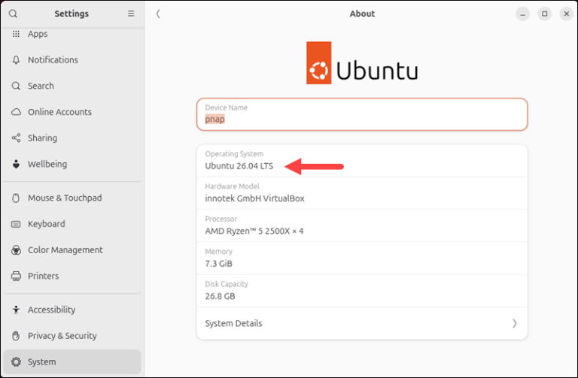
Task: Click the System gear icon
Action: pyautogui.click(x=16, y=361)
